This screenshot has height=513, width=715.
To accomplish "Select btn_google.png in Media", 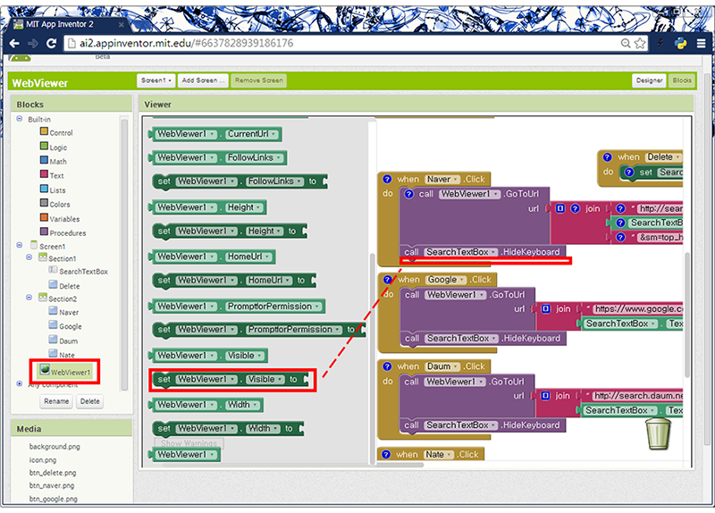I will click(54, 499).
